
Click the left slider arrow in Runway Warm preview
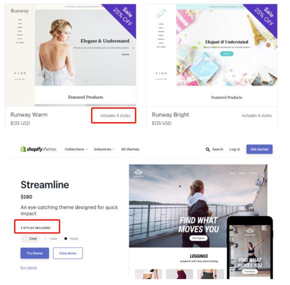(37, 48)
